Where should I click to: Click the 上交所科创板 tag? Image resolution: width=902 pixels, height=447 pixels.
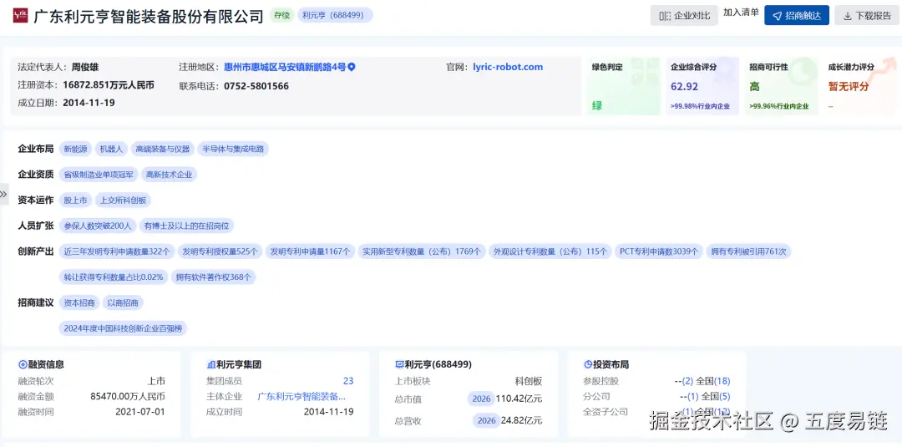coord(123,201)
